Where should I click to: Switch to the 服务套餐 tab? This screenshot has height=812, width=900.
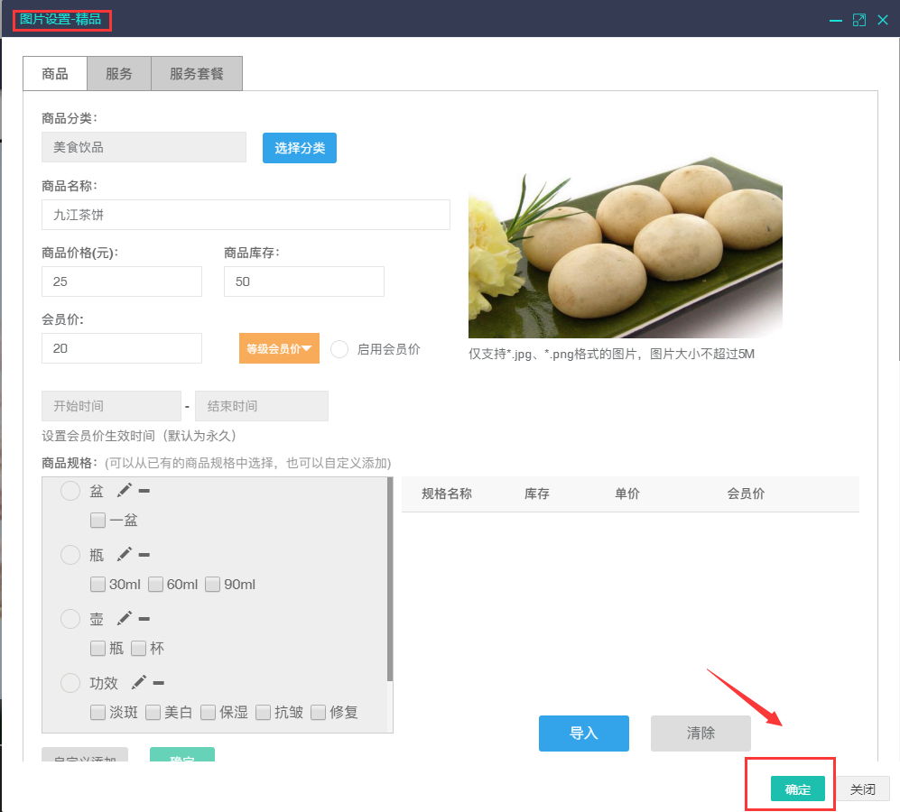tap(196, 73)
